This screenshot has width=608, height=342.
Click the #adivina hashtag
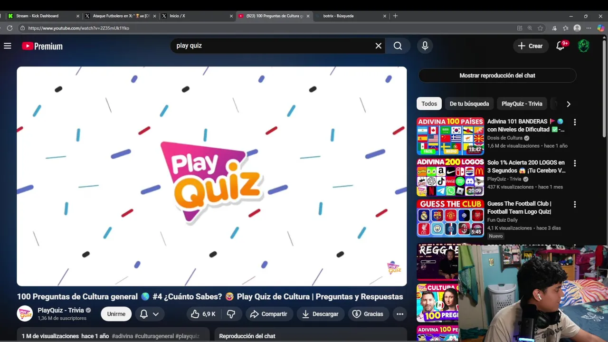point(123,336)
